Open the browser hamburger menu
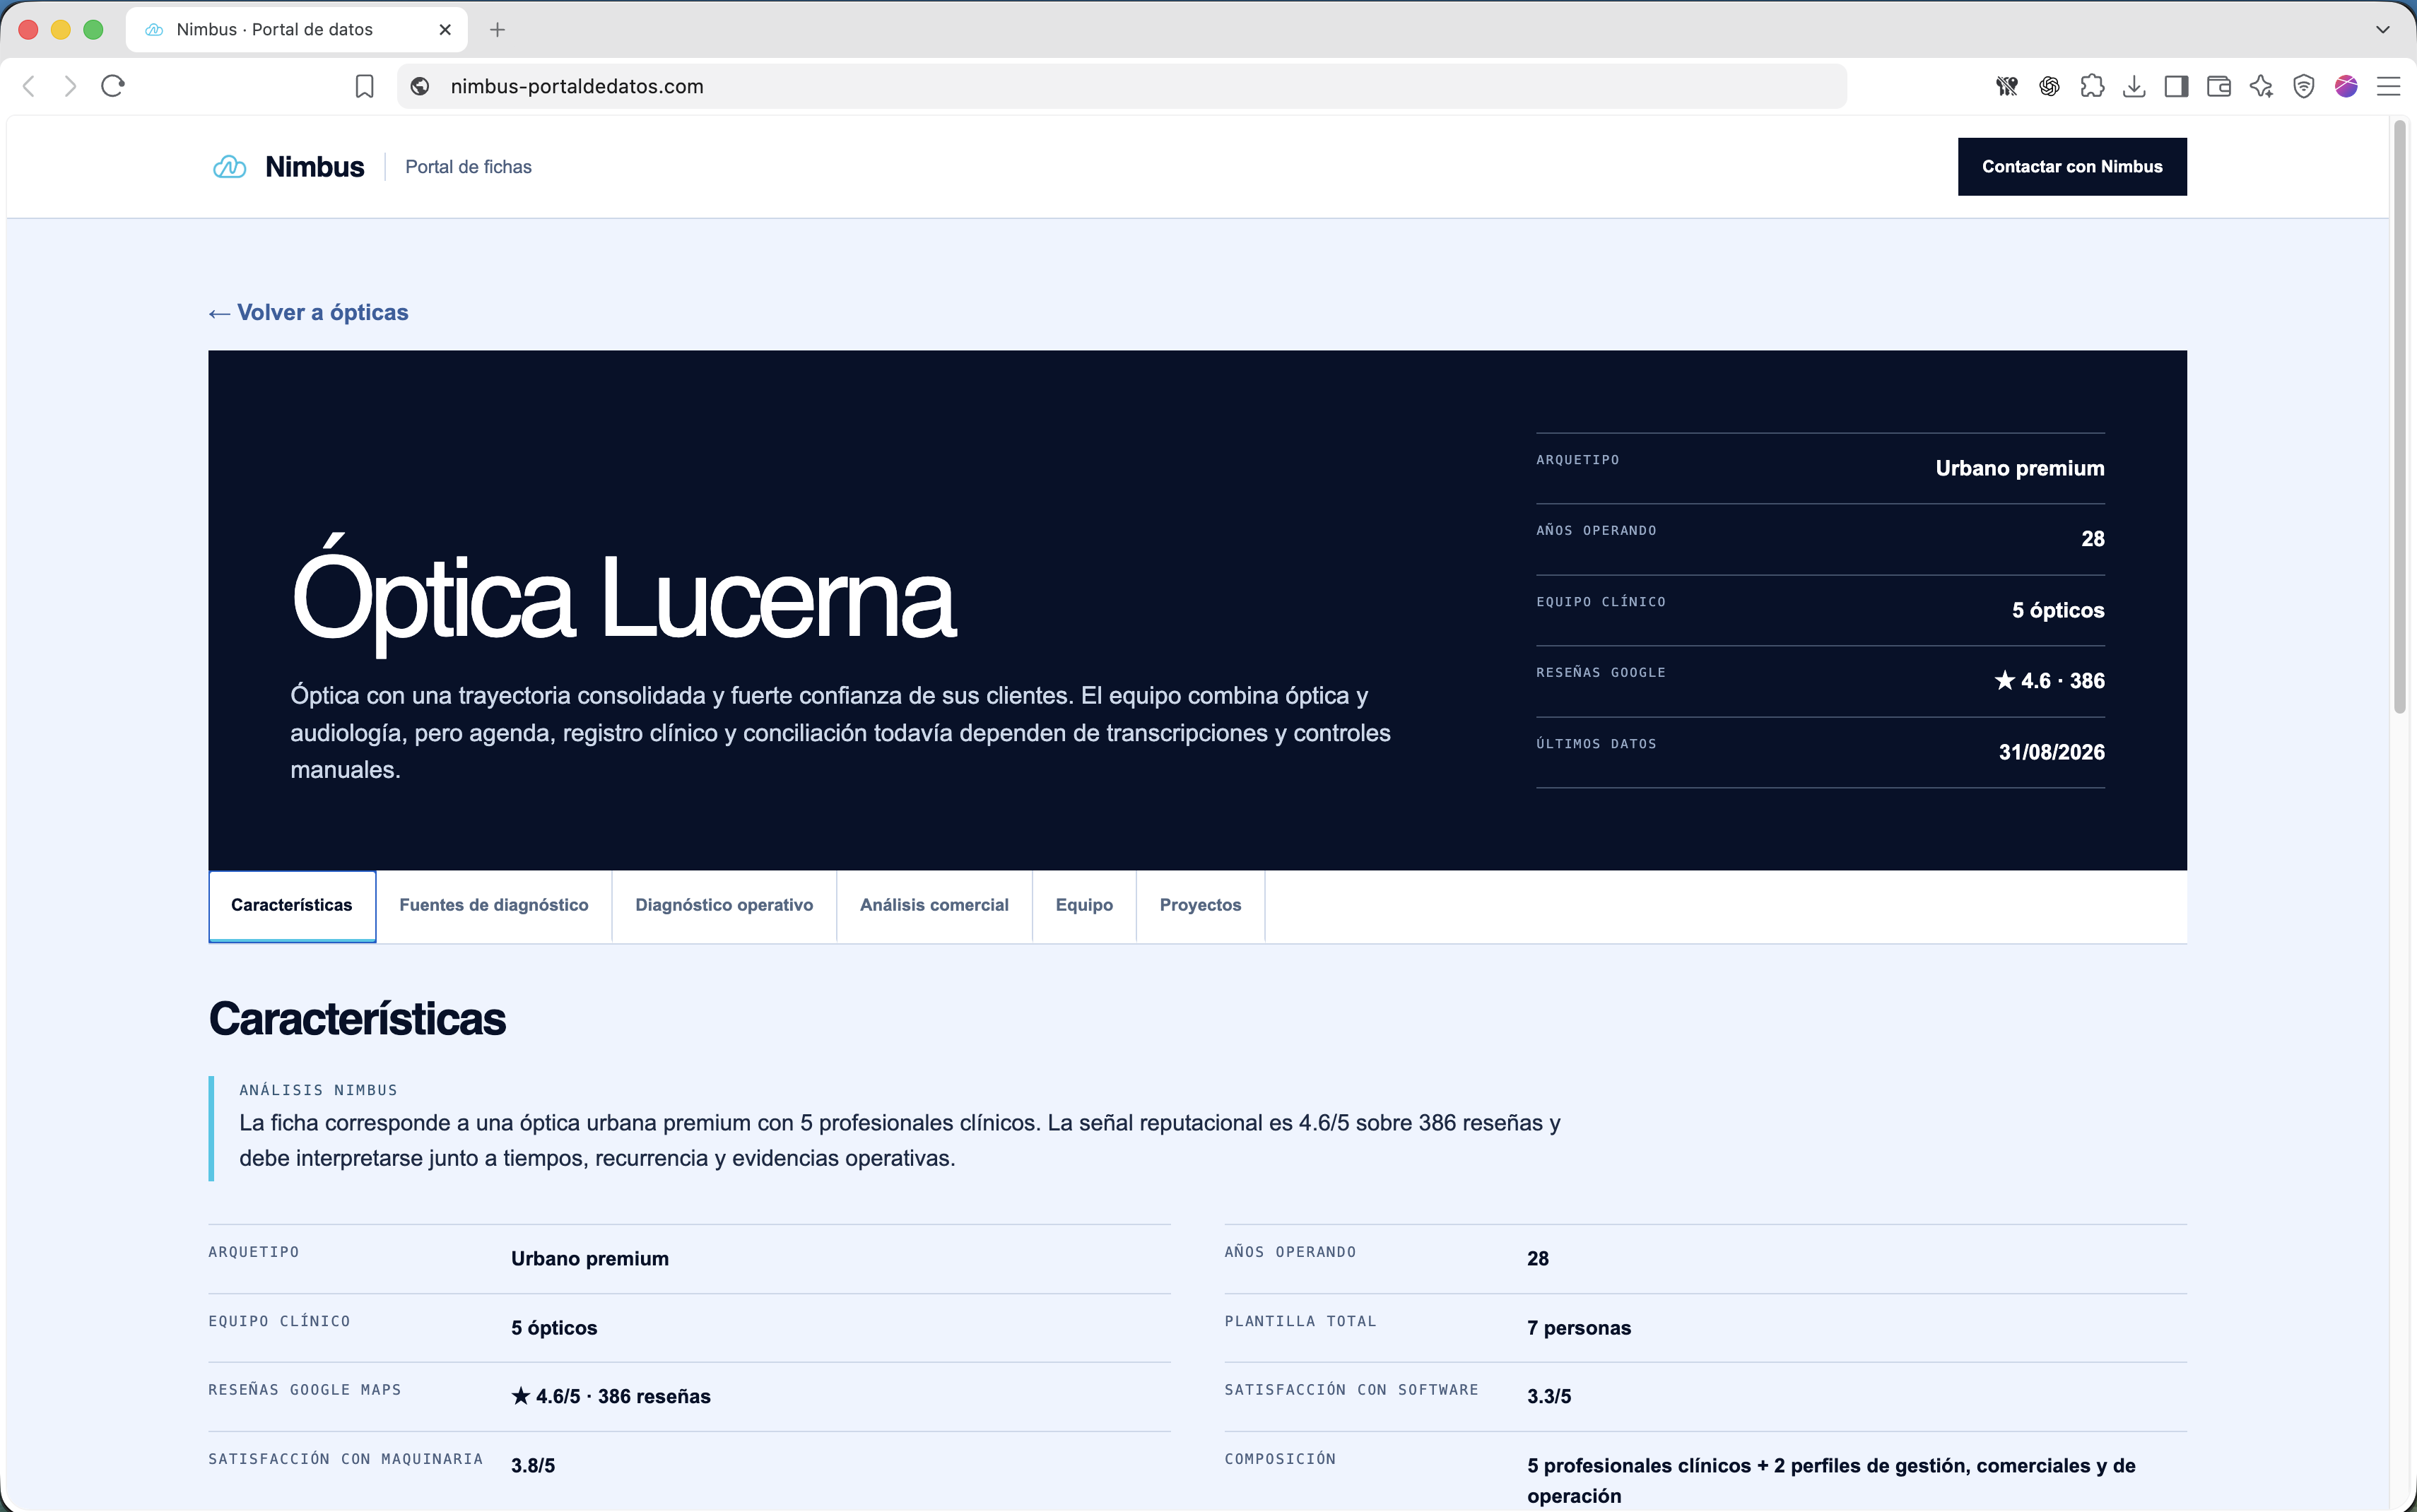This screenshot has width=2417, height=1512. pyautogui.click(x=2389, y=87)
